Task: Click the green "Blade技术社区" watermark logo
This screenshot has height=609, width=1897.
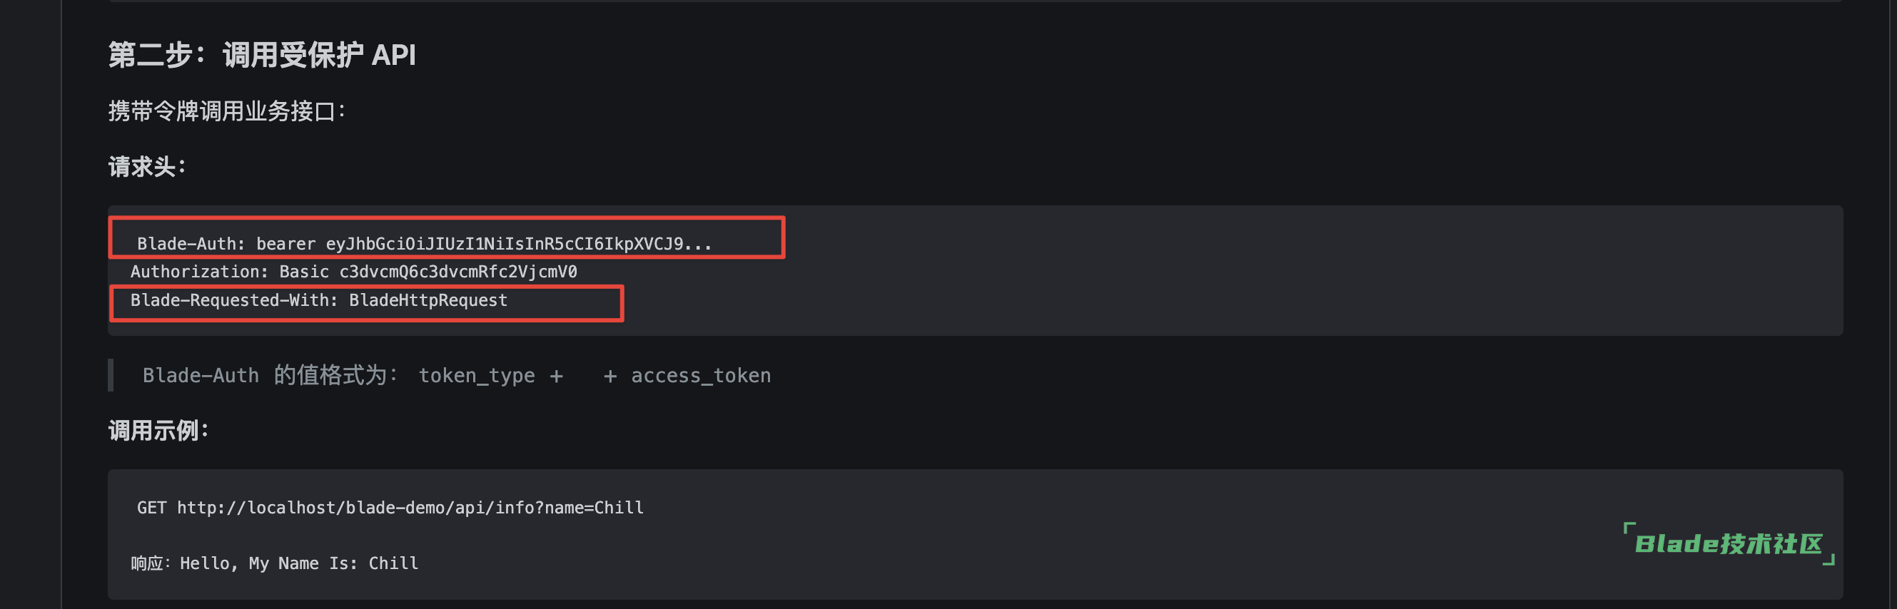Action: pyautogui.click(x=1728, y=543)
